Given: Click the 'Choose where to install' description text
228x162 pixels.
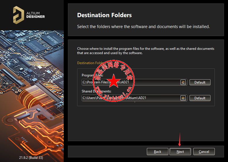Looking at the screenshot, I should point(146,51).
